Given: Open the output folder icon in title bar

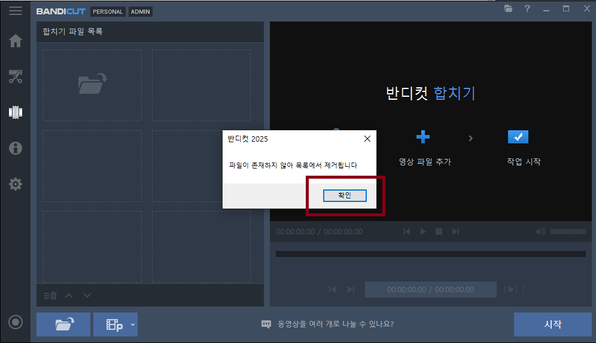Looking at the screenshot, I should 508,9.
